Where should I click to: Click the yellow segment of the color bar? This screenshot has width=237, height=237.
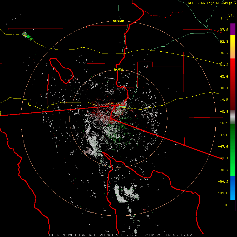click(233, 47)
